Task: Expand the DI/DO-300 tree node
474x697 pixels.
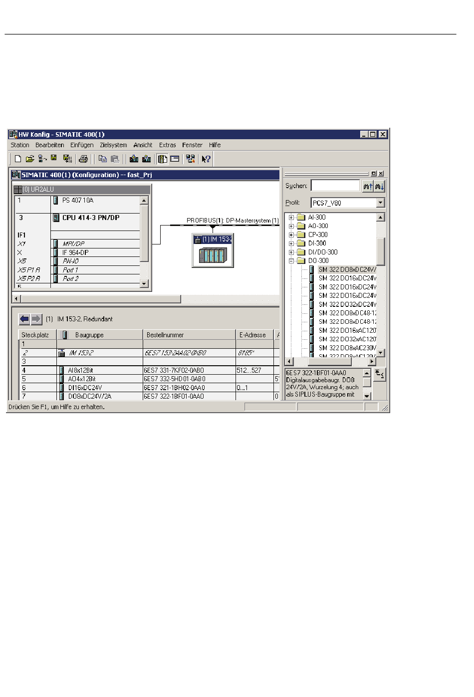Action: click(x=291, y=252)
